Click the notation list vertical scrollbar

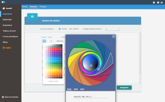click(x=140, y=54)
